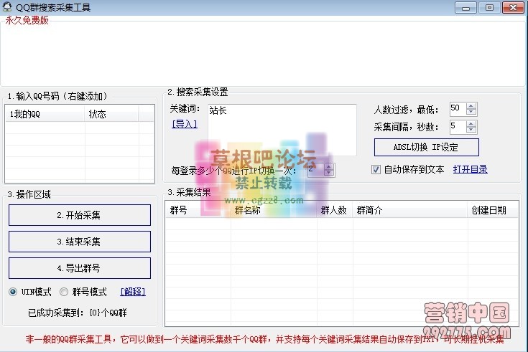Click the [解释] mode explanation link
Screen dimensions: 528x352
pyautogui.click(x=133, y=292)
